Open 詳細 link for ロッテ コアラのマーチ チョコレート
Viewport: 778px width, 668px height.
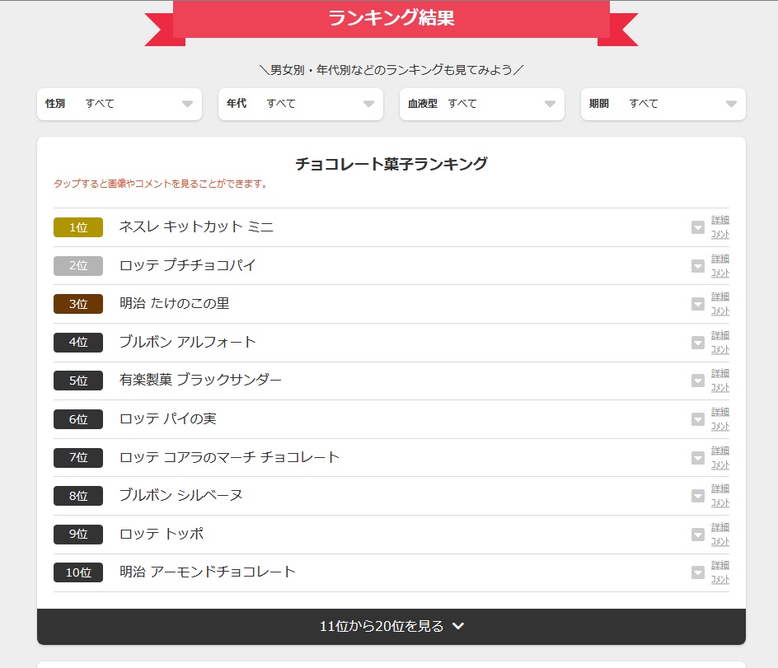tap(720, 451)
